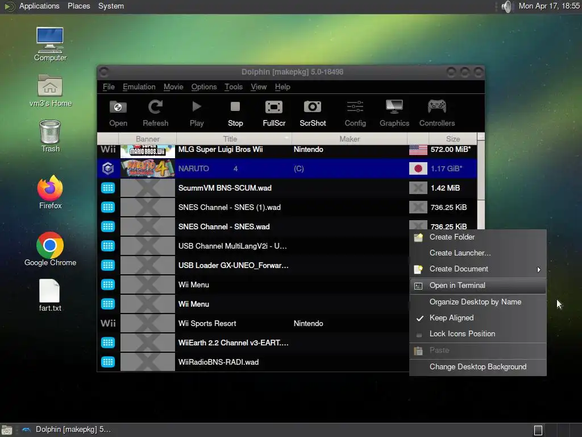
Task: Open the Movie menu
Action: [x=173, y=86]
